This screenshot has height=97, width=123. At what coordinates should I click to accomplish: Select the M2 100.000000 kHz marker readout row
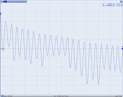[x=112, y=6]
